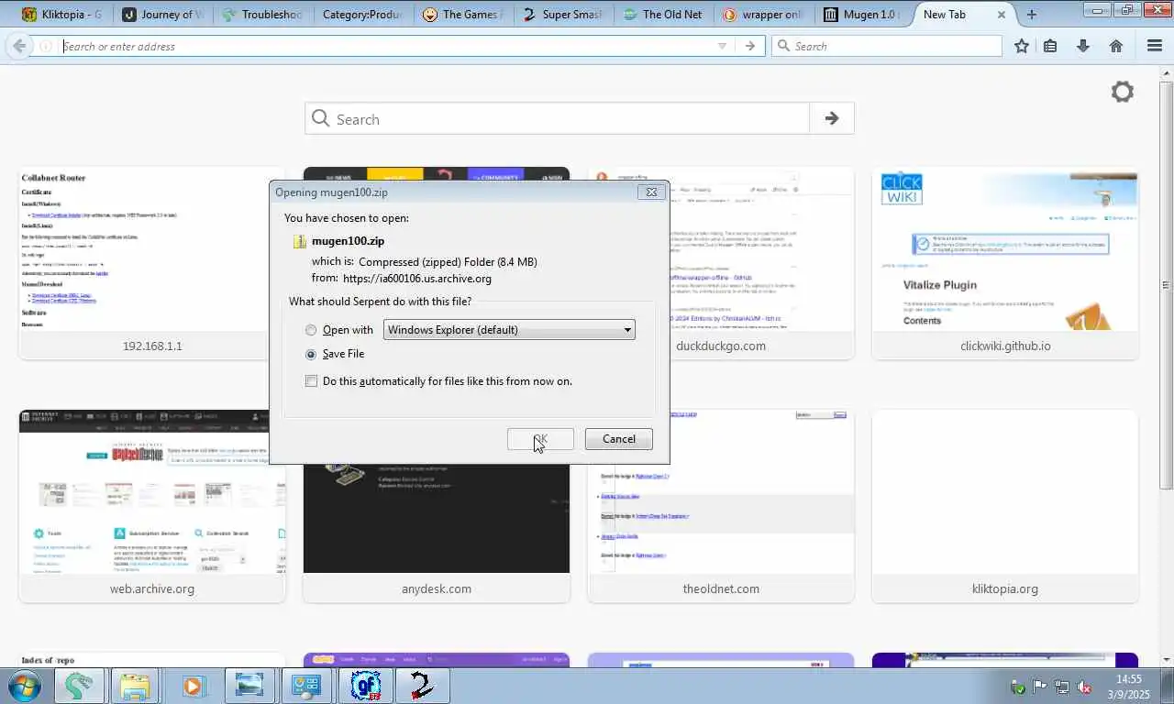The image size is (1174, 704).
Task: Open the Windows Explorer (default) dropdown
Action: (509, 330)
